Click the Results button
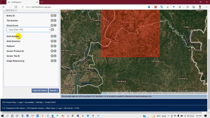This screenshot has height=118, width=210. click(54, 90)
